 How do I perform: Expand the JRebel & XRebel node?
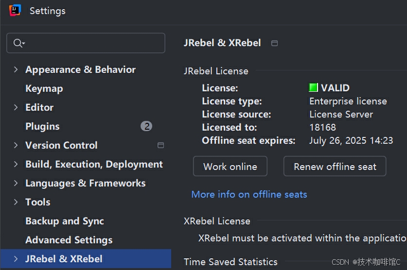coord(16,259)
